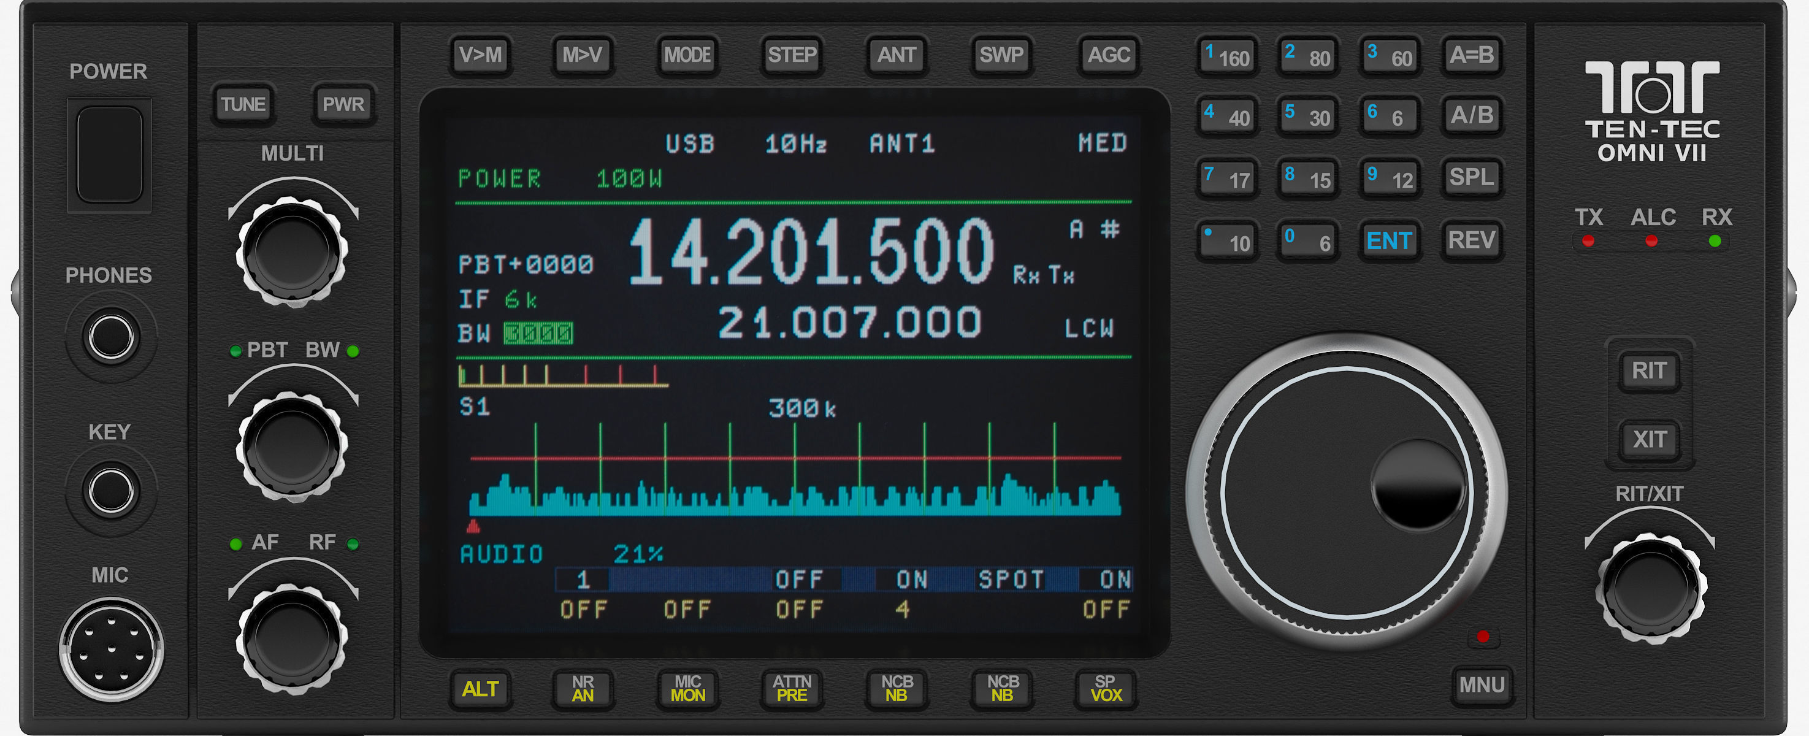Click the main tuning dial
This screenshot has width=1809, height=736.
point(1347,492)
